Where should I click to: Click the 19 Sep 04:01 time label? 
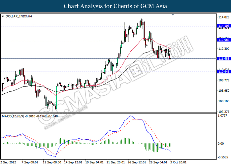(x=94, y=162)
